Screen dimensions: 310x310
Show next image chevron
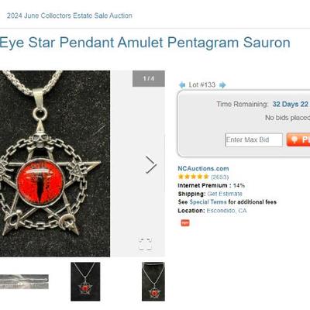point(150,164)
